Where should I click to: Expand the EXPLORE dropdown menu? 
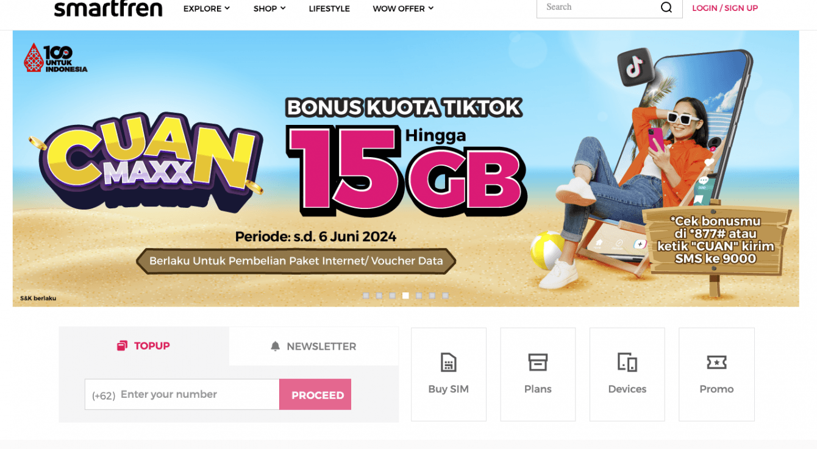coord(207,9)
